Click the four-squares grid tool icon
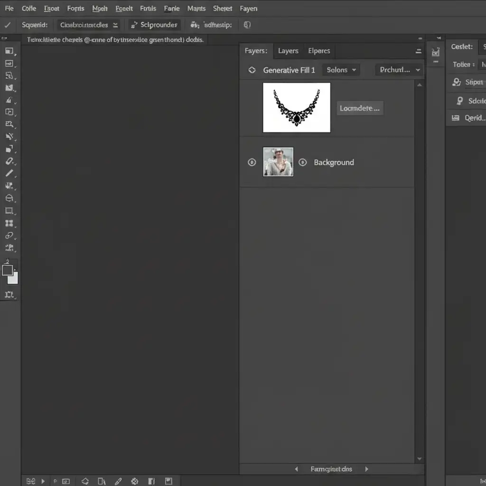The image size is (486, 486). [x=9, y=223]
